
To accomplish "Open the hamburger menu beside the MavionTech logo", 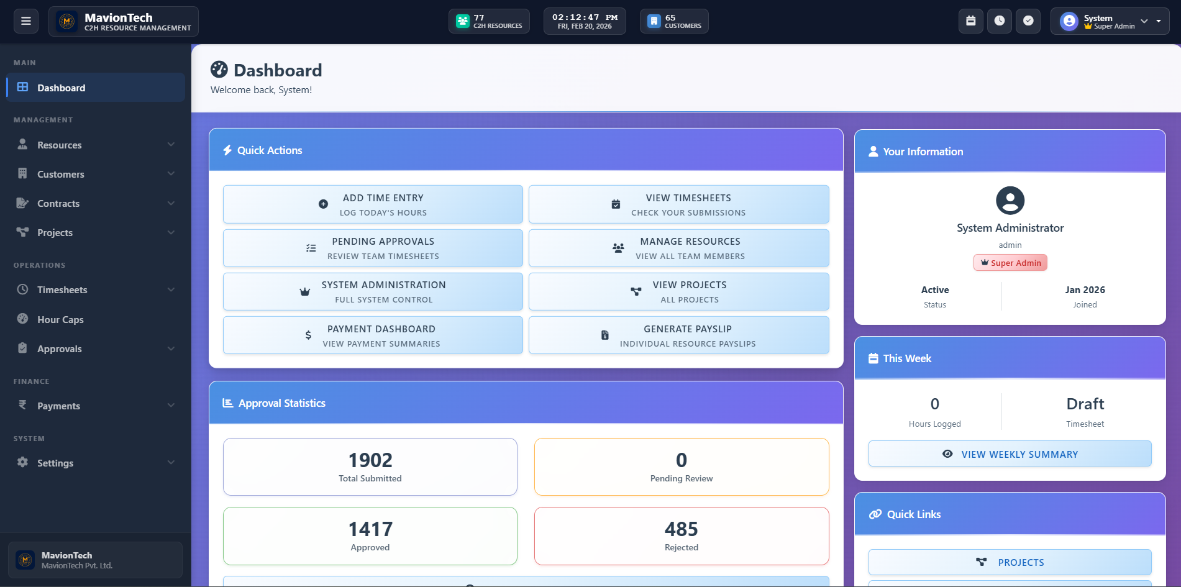I will pos(25,20).
